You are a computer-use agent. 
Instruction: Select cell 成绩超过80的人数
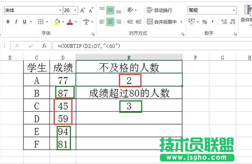click(129, 93)
